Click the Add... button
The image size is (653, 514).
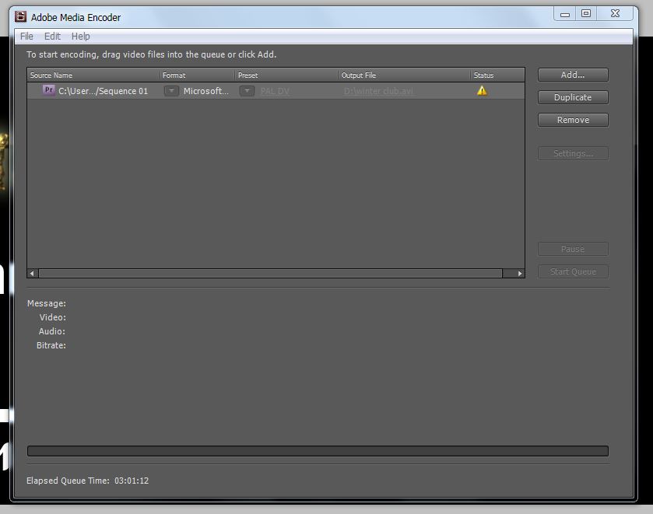[573, 75]
